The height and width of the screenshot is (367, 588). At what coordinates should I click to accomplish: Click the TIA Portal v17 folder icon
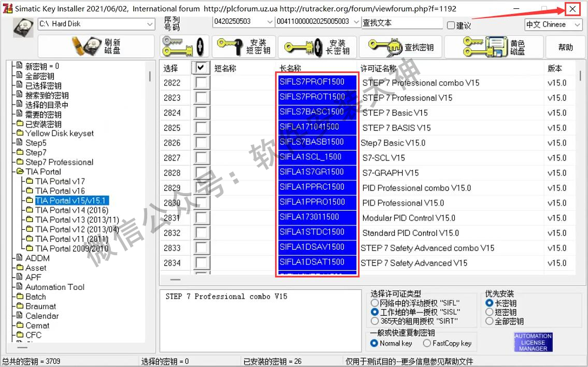pyautogui.click(x=30, y=181)
